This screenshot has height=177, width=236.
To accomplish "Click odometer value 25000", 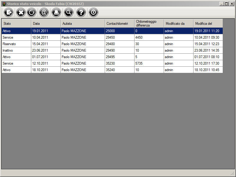I will [x=120, y=31].
